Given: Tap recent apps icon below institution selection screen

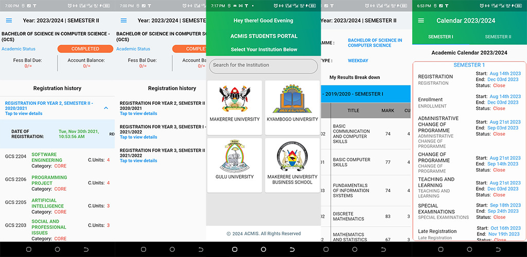Looking at the screenshot, I should pyautogui.click(x=235, y=249).
